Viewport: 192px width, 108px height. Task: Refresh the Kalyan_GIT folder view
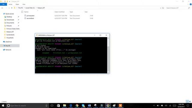[163, 8]
